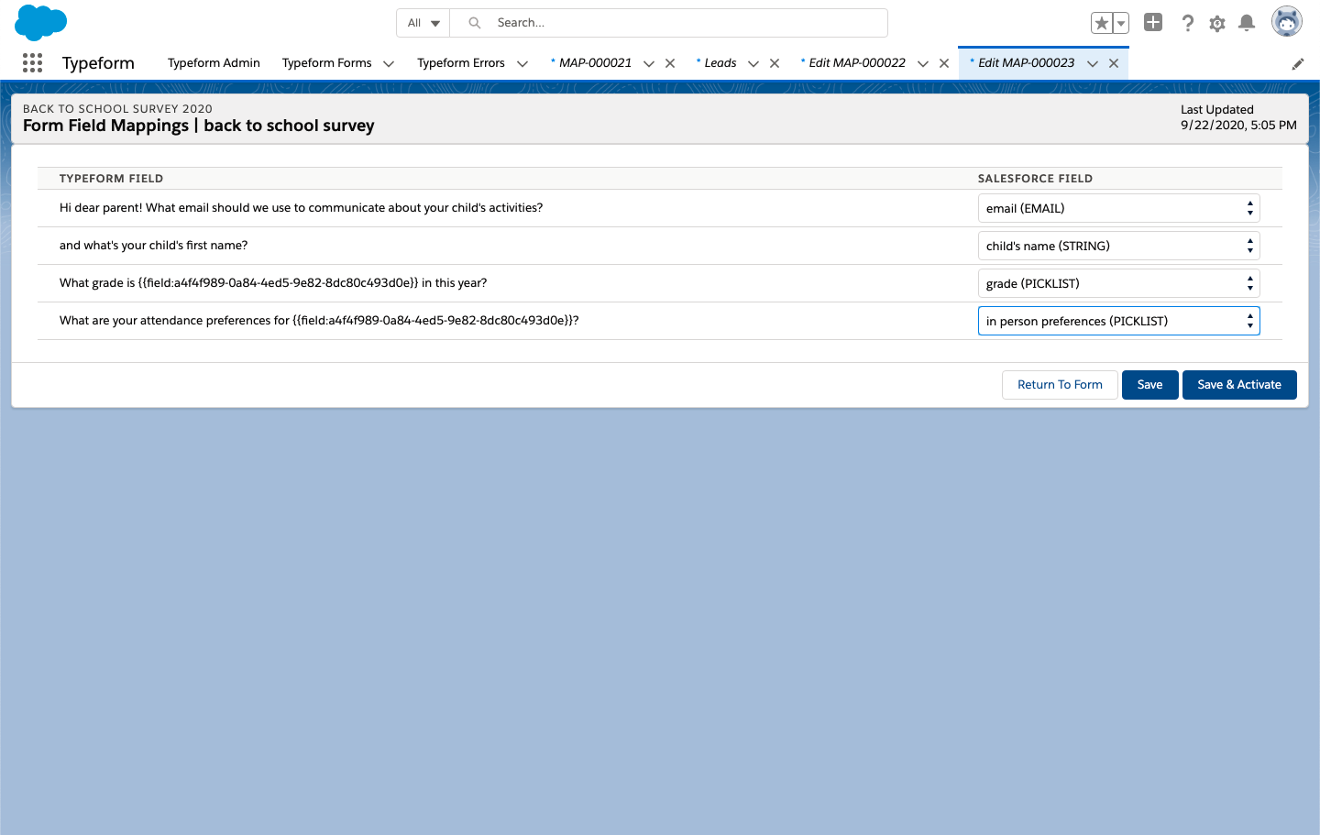
Task: Click the Form Field Mappings heading
Action: (199, 126)
